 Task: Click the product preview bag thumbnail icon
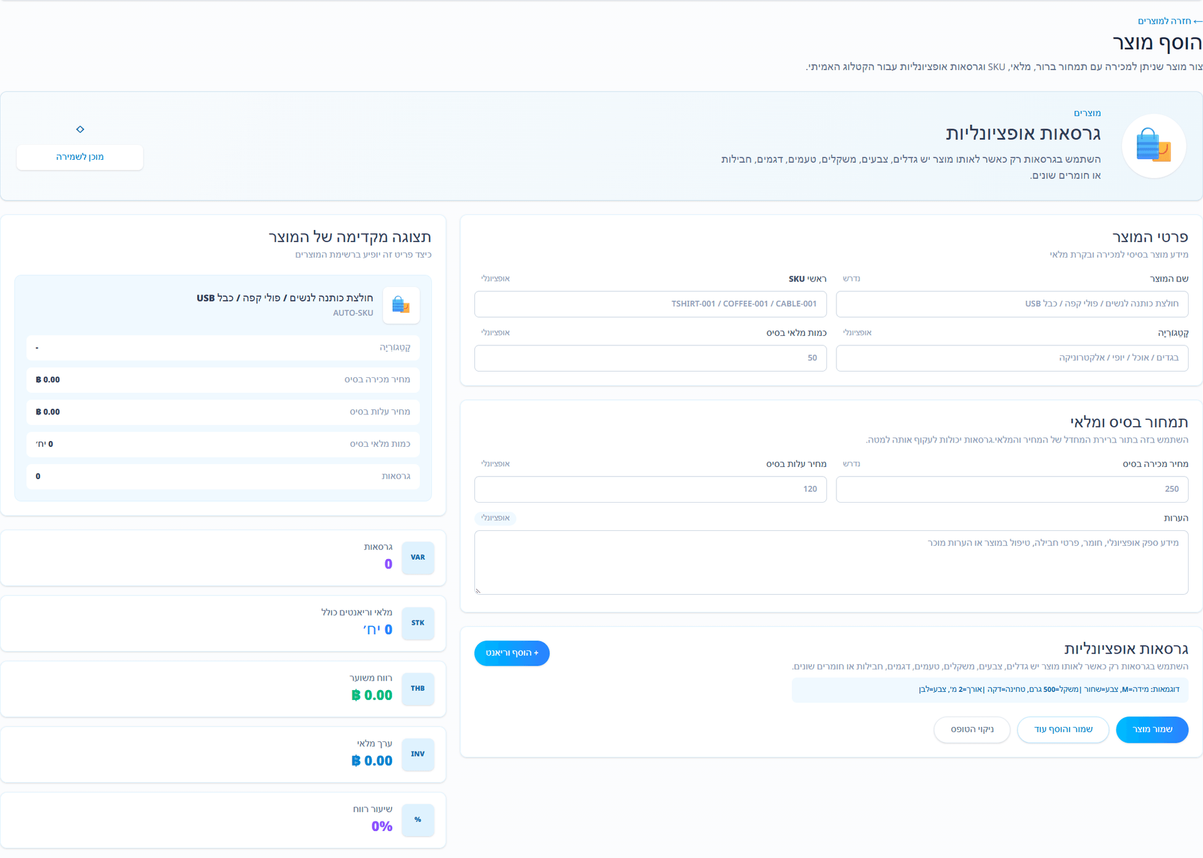tap(401, 305)
